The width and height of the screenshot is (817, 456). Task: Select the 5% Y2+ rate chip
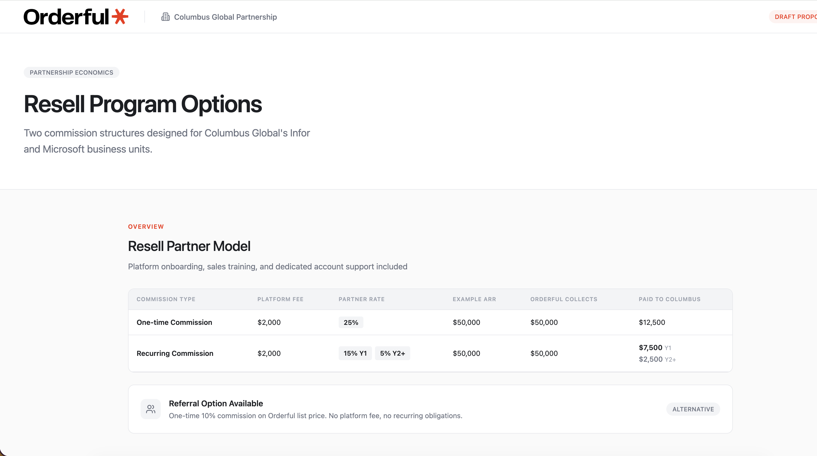coord(392,353)
